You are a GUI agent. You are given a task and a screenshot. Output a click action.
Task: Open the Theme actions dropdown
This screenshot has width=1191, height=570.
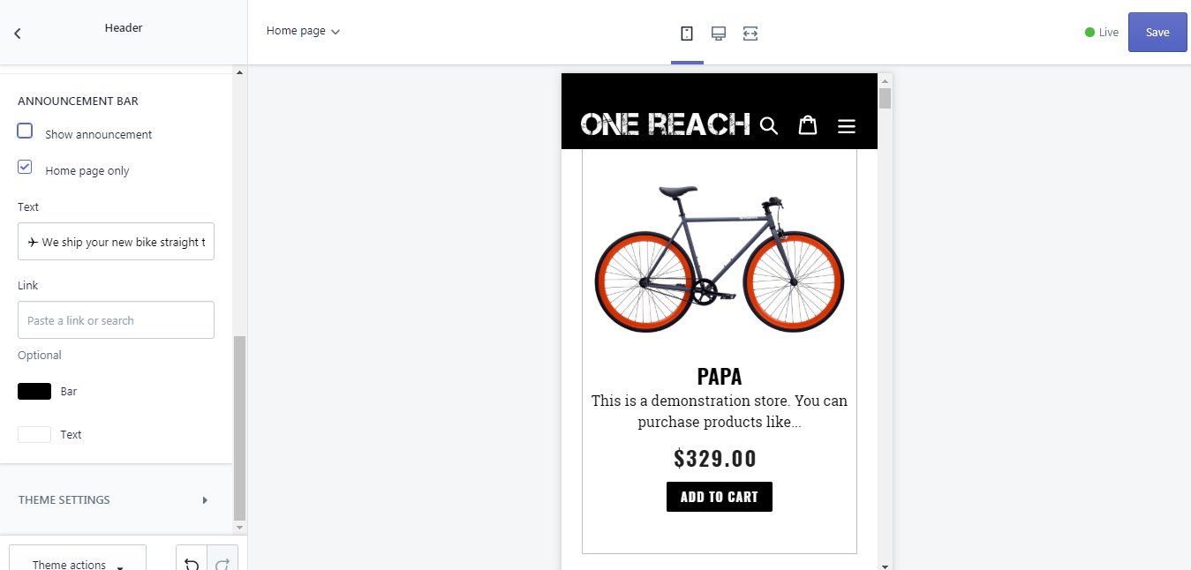click(78, 562)
